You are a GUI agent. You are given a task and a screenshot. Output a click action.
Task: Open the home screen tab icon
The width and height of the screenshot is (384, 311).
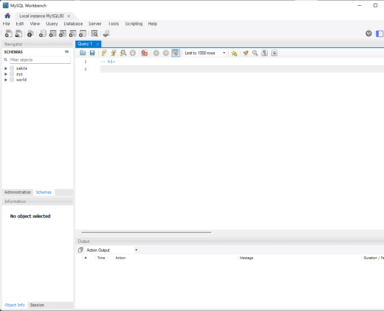(7, 16)
